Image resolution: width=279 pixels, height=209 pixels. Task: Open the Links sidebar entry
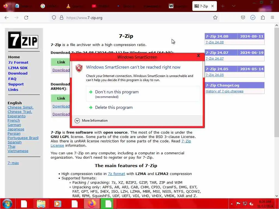[x=13, y=90]
